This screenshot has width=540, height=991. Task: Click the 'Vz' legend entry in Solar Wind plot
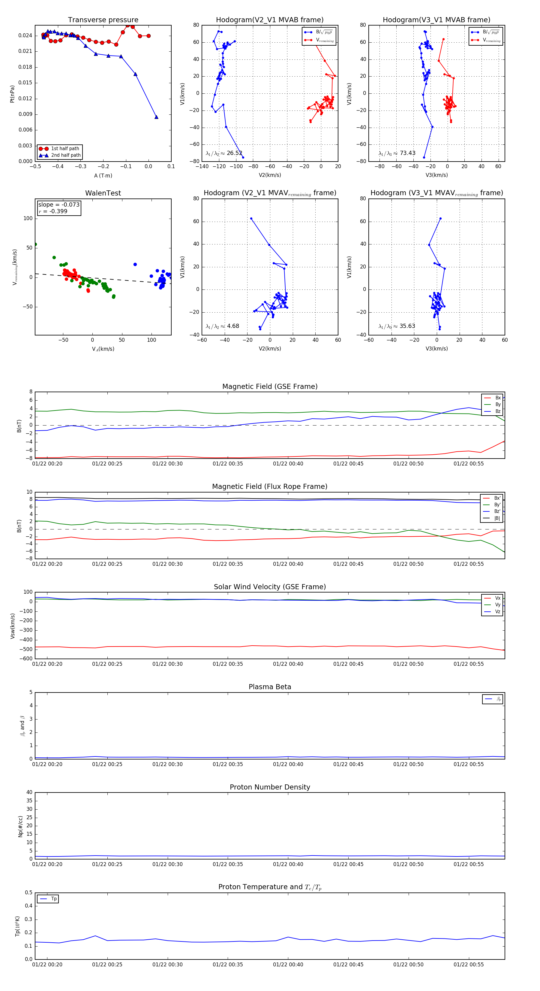(492, 611)
